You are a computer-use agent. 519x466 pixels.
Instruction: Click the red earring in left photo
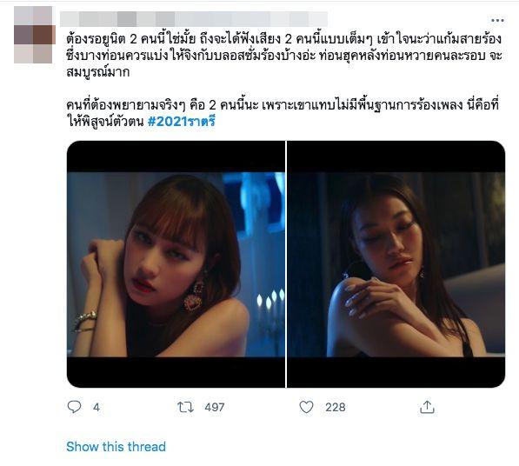[194, 296]
